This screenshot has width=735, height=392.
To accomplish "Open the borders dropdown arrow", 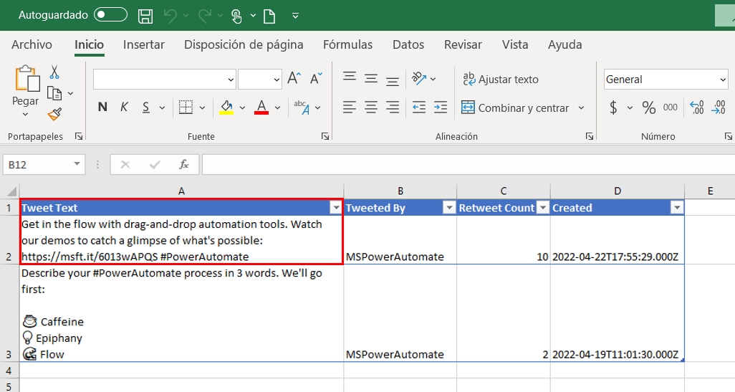I will click(x=203, y=107).
